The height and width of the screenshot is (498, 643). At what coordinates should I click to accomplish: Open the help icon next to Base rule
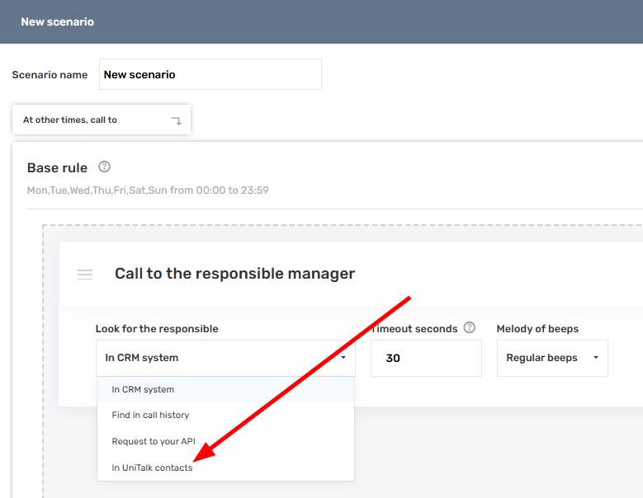pyautogui.click(x=104, y=167)
